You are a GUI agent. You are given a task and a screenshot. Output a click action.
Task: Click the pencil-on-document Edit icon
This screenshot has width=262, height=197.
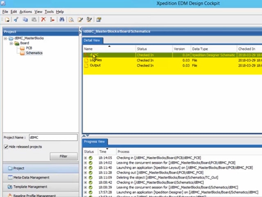click(80, 19)
